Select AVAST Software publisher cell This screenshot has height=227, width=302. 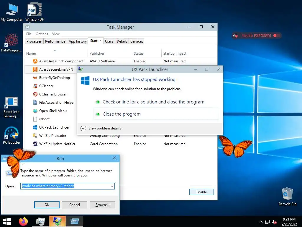[102, 61]
